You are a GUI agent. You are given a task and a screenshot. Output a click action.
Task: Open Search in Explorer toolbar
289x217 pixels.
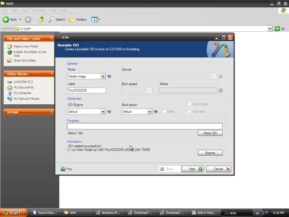(57, 19)
